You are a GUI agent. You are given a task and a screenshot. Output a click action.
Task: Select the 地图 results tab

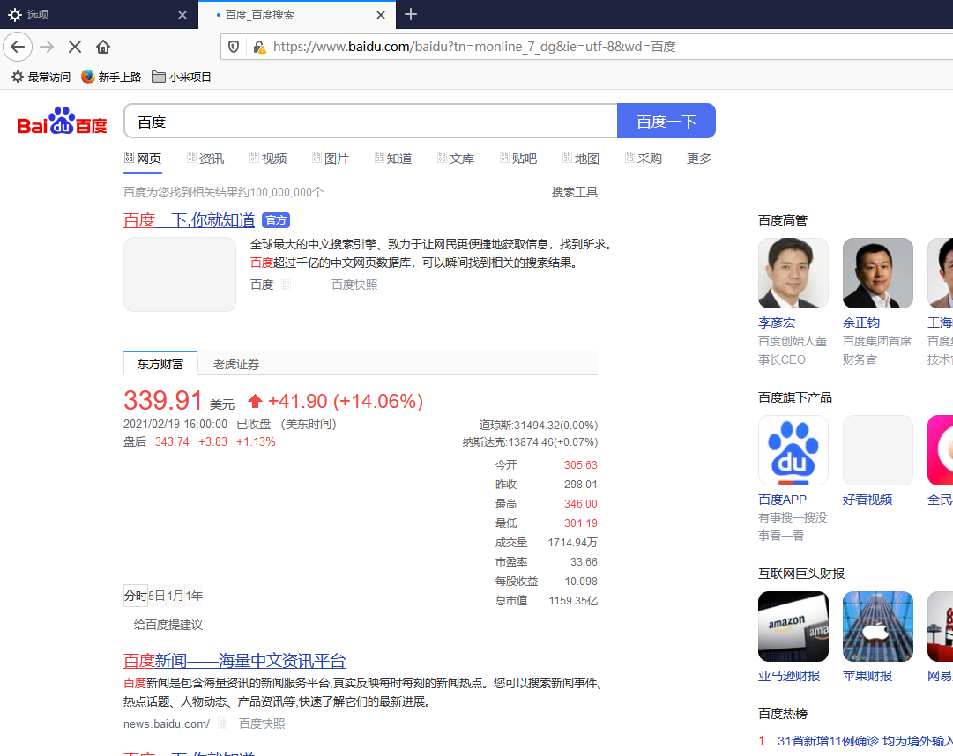point(581,159)
